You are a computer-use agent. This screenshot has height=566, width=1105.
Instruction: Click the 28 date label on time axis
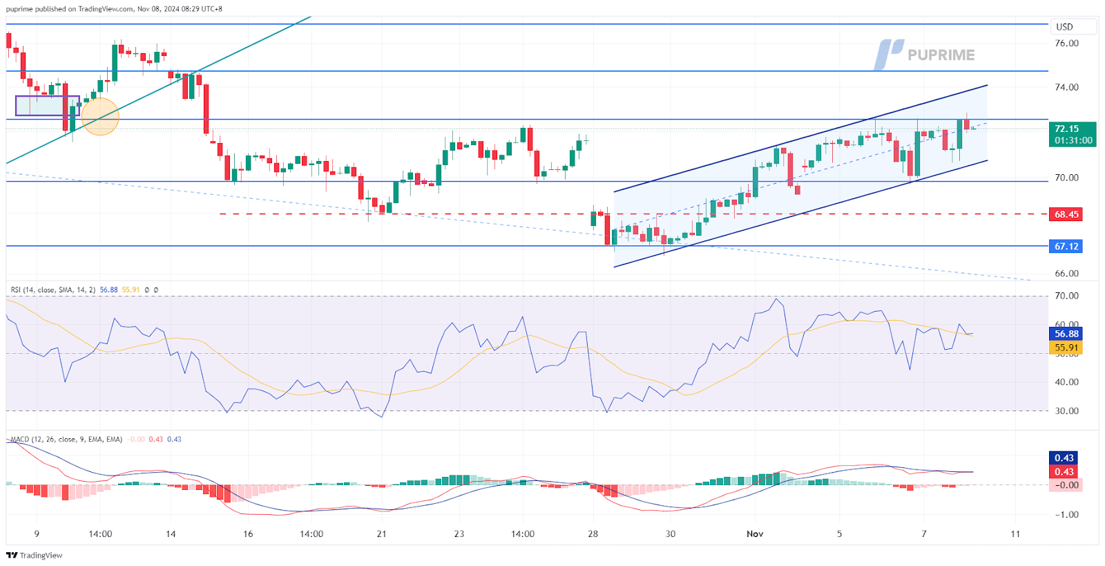(593, 534)
